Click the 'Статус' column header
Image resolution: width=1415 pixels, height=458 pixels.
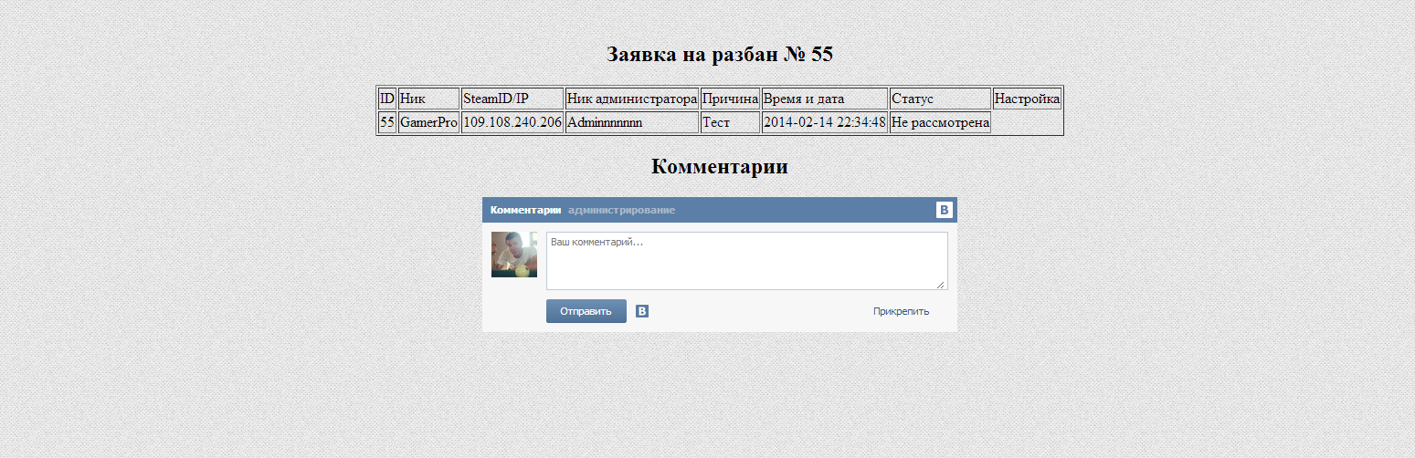(x=940, y=99)
